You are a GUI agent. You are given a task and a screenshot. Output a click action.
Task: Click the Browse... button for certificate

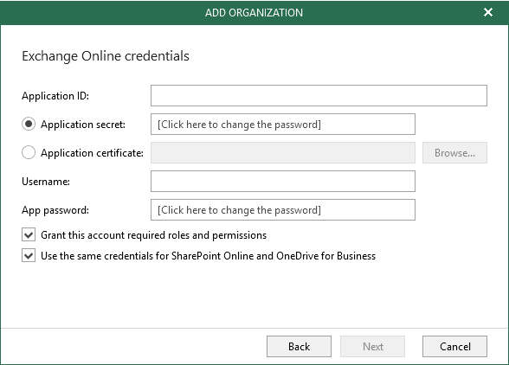pyautogui.click(x=454, y=152)
